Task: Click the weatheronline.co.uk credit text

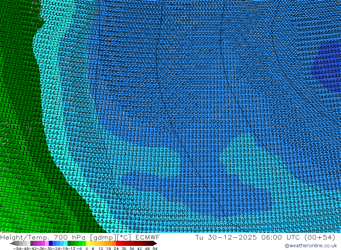Action: click(311, 246)
